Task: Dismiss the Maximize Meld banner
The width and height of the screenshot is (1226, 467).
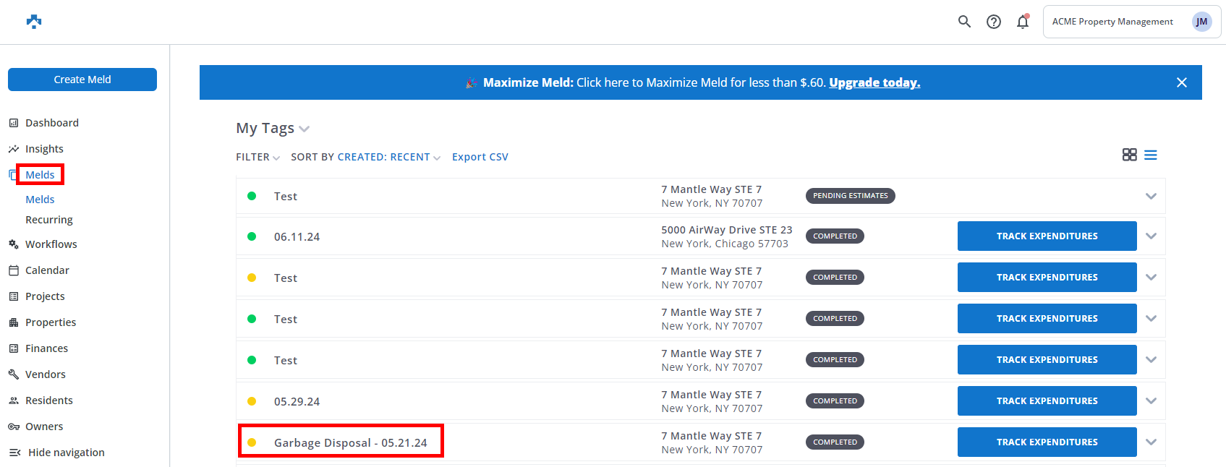Action: [1182, 82]
